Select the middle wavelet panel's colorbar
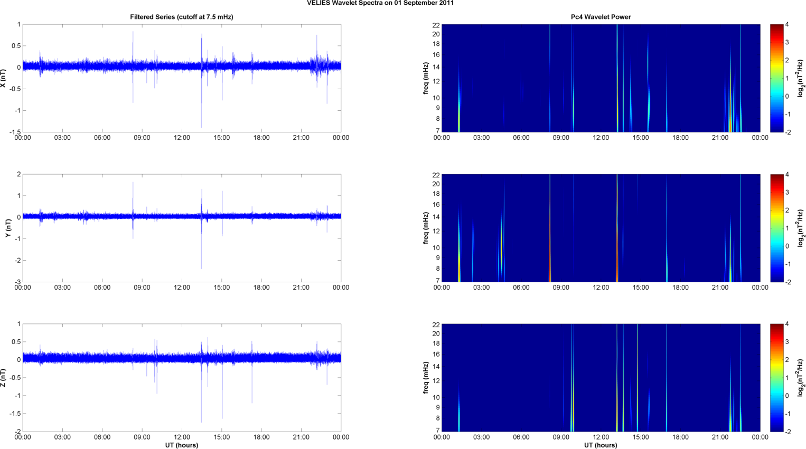This screenshot has width=806, height=449. click(x=776, y=228)
